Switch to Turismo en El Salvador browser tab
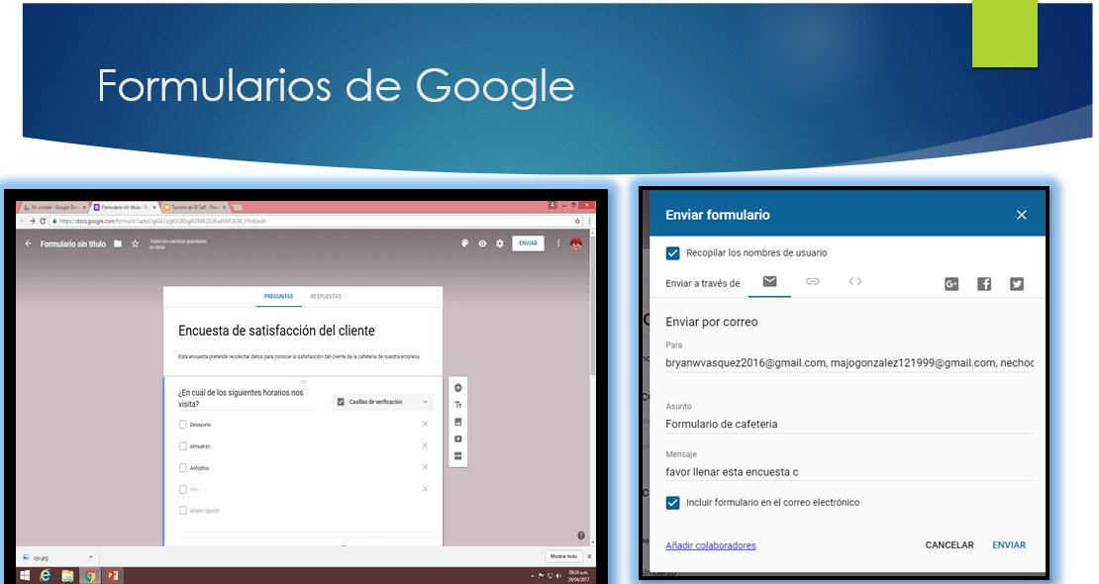 pyautogui.click(x=195, y=208)
